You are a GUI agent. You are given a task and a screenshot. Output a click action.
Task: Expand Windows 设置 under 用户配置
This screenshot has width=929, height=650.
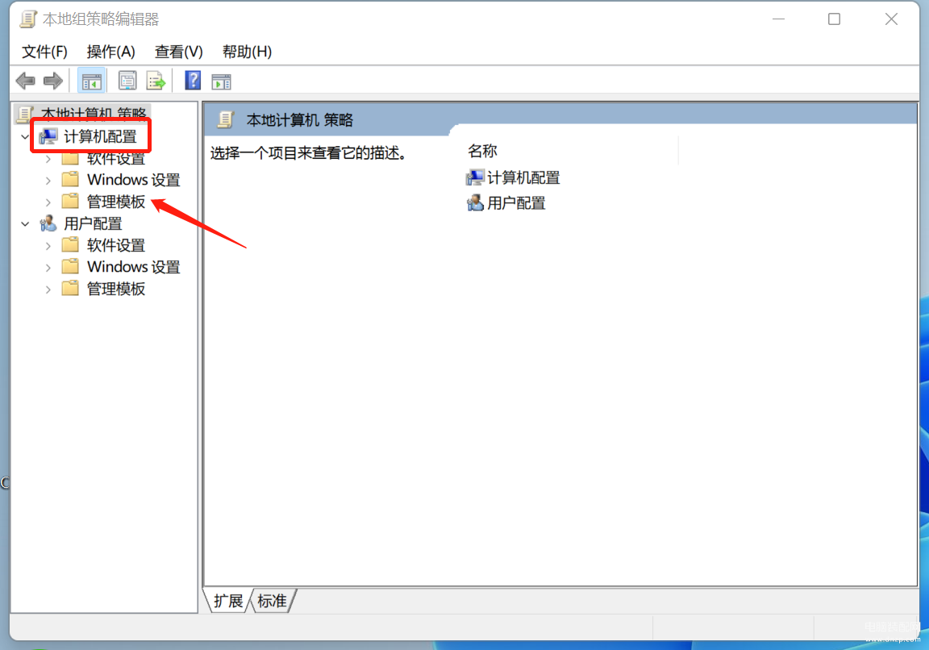coord(48,268)
